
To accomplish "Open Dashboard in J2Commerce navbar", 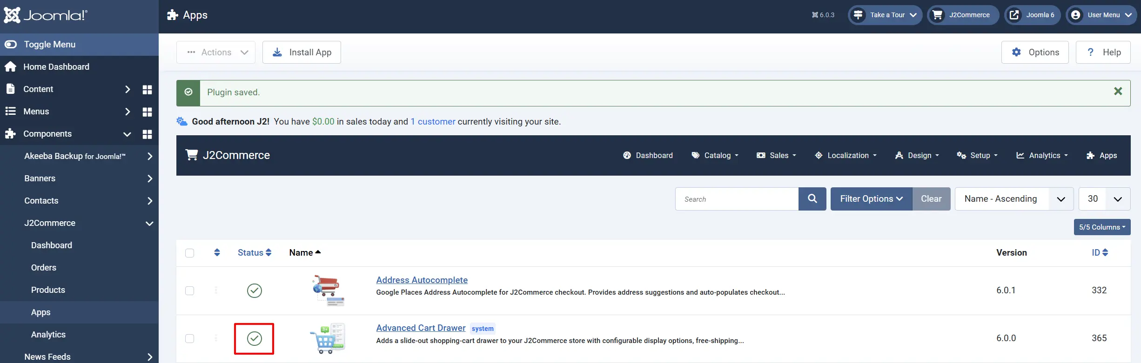I will [x=648, y=155].
